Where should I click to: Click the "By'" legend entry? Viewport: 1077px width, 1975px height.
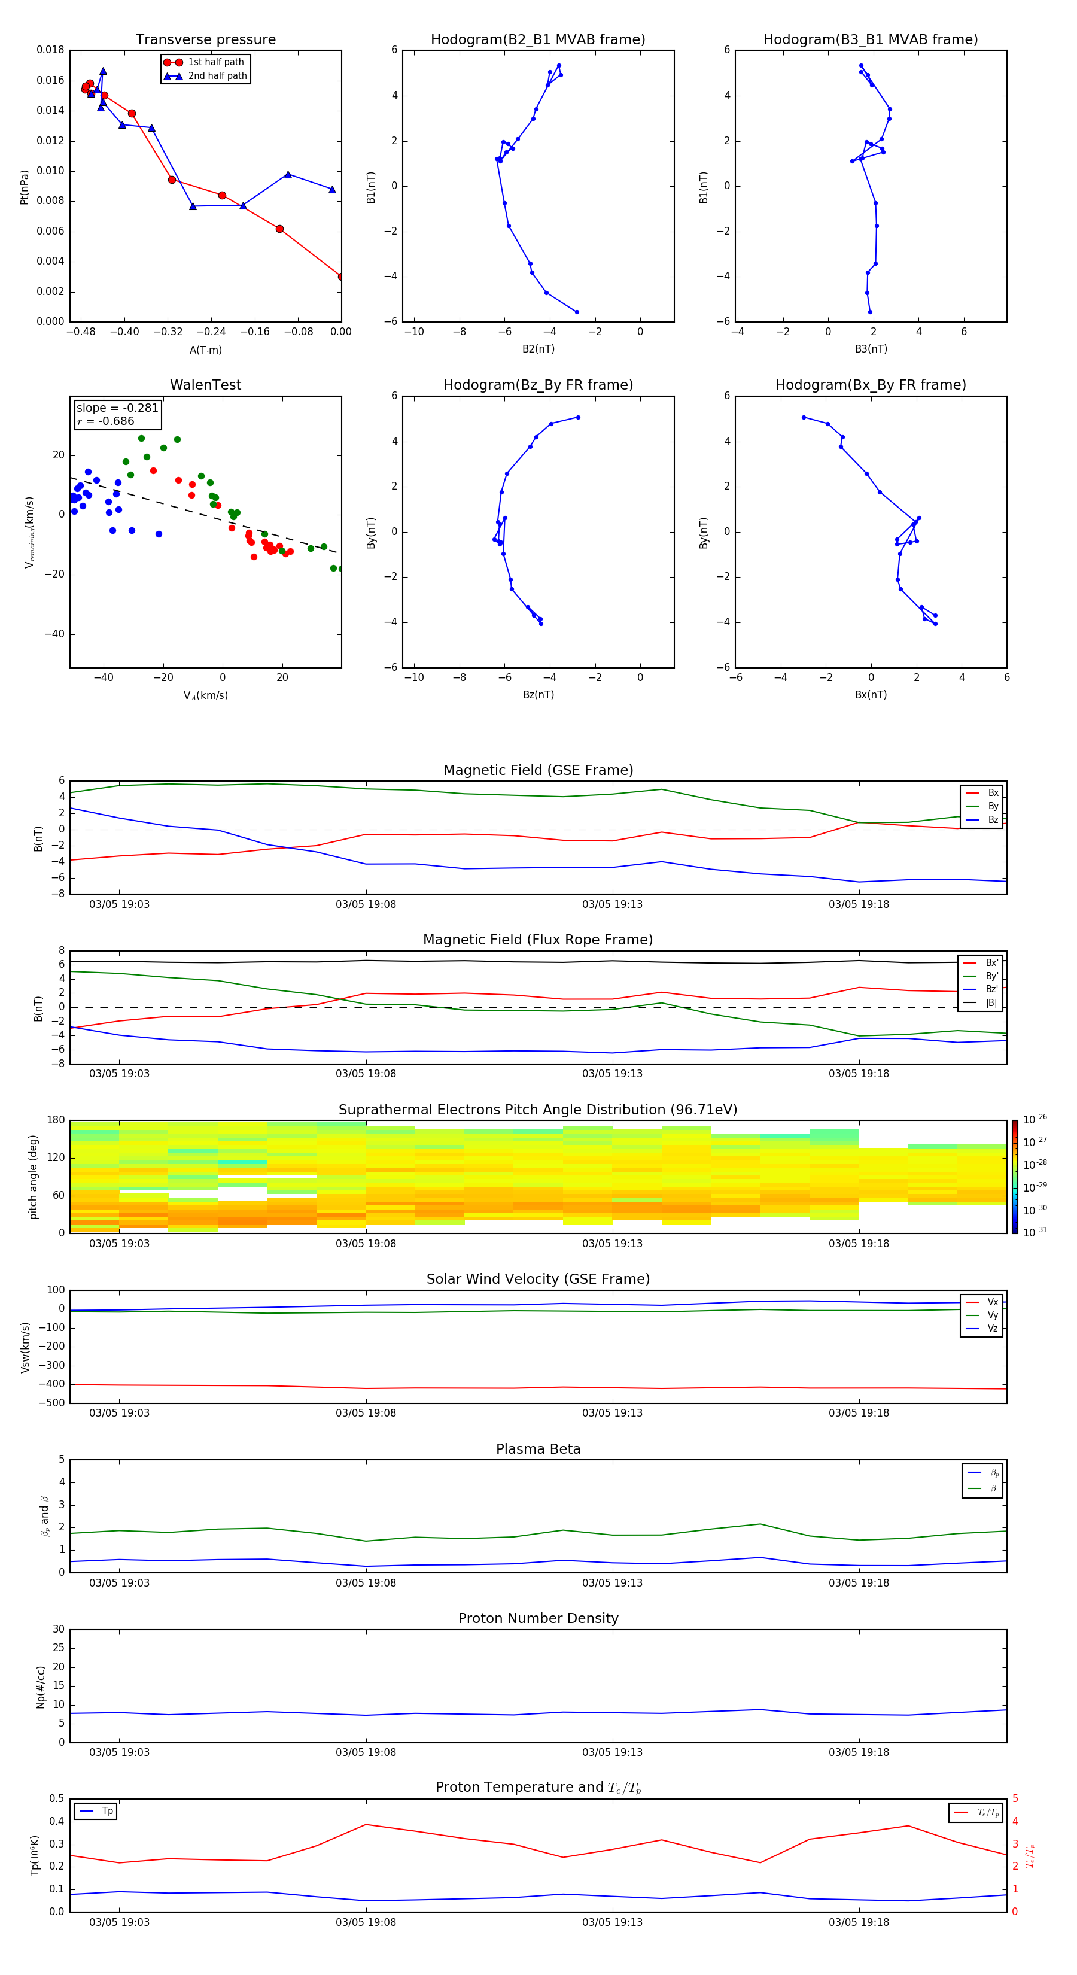981,976
